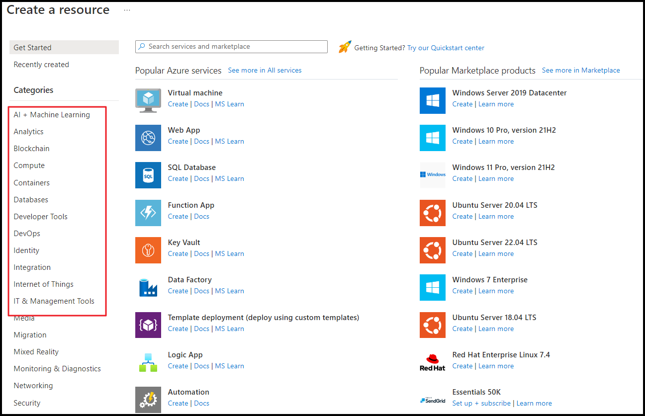Click the Template deployment icon
Image resolution: width=645 pixels, height=416 pixels.
148,325
